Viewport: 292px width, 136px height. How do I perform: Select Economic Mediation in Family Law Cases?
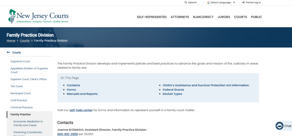click(28, 123)
